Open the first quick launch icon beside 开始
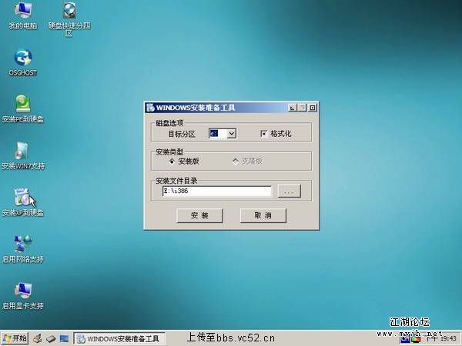The width and height of the screenshot is (462, 346). pos(38,338)
